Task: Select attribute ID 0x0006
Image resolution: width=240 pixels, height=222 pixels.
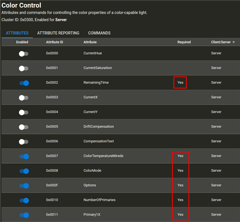Action: pyautogui.click(x=52, y=141)
